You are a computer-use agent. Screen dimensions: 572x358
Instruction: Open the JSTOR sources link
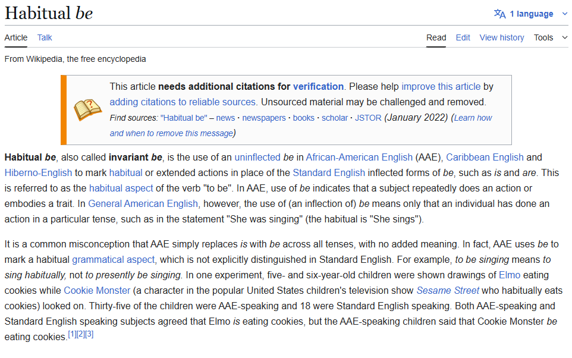(x=368, y=118)
